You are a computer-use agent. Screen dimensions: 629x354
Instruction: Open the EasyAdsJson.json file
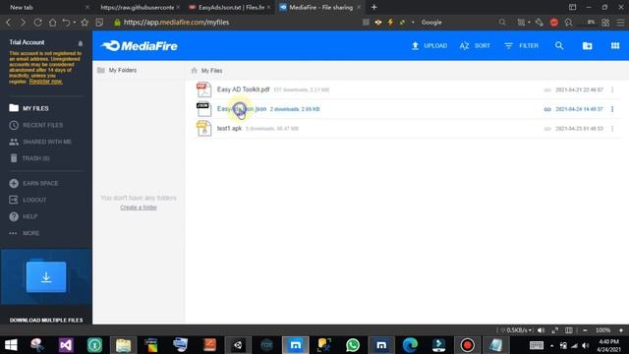(242, 109)
